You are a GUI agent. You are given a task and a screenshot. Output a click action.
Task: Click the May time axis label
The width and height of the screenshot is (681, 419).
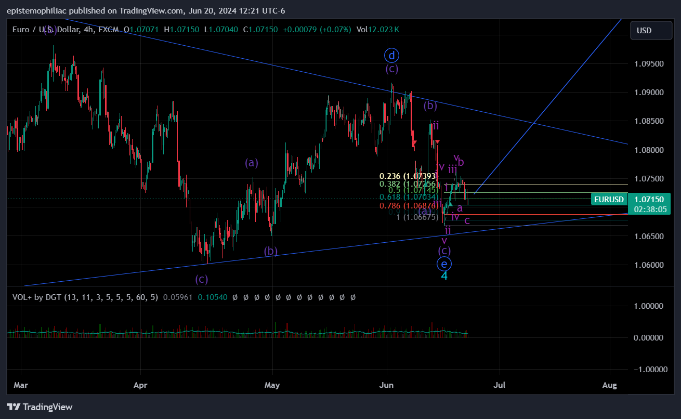coord(272,385)
